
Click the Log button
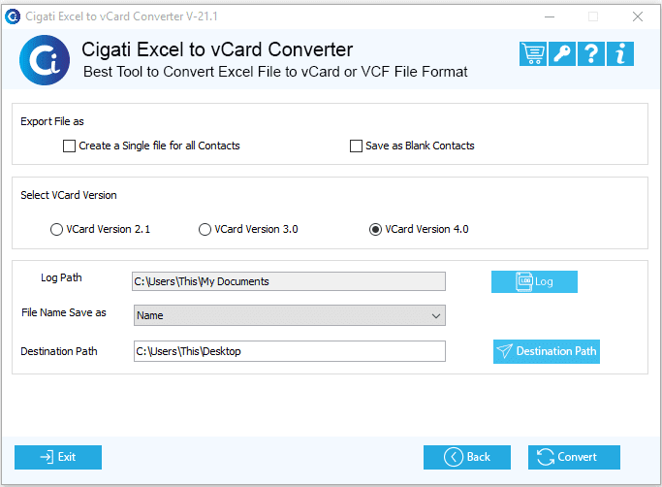pos(534,281)
